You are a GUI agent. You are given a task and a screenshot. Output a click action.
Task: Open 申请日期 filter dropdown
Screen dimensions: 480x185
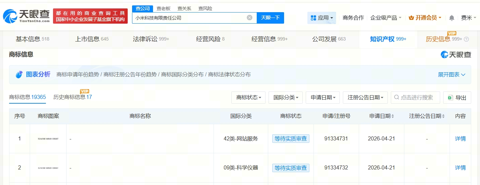coord(323,98)
